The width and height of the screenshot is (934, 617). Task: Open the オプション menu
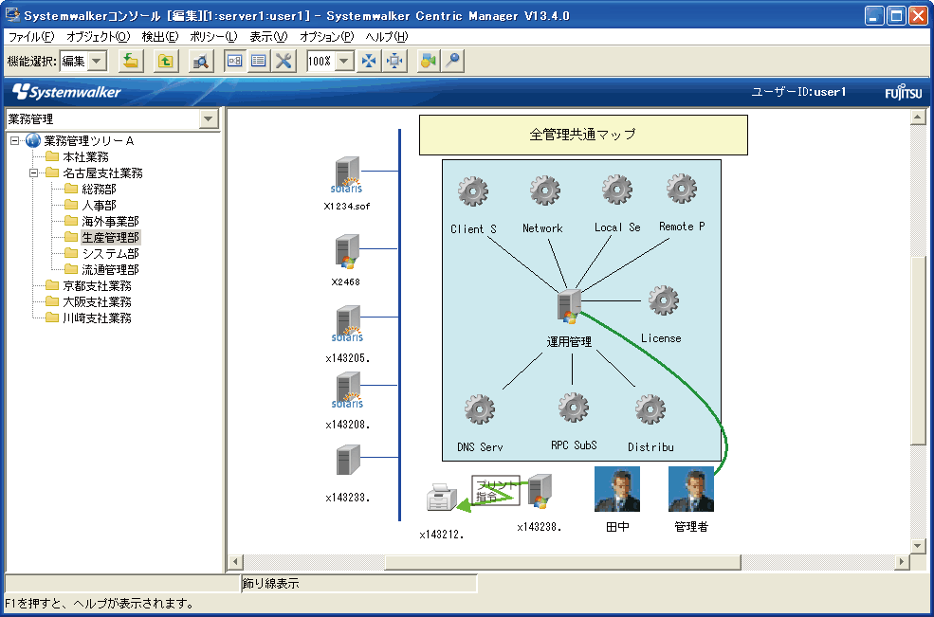(x=326, y=37)
